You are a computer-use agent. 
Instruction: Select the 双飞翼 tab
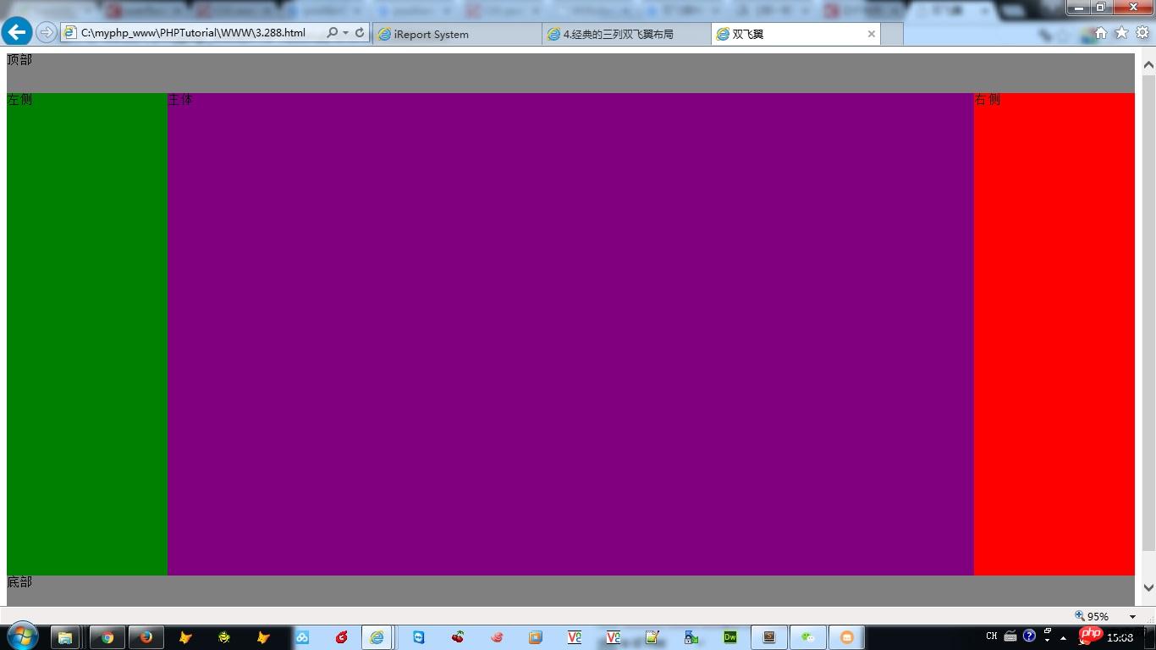[795, 34]
